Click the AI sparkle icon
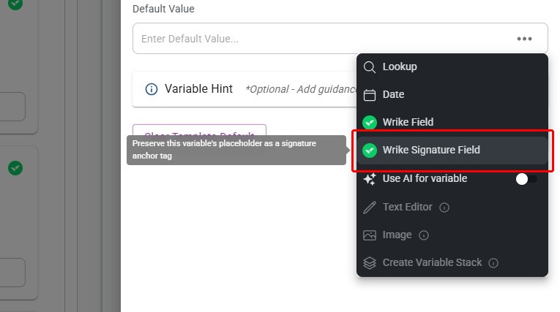The image size is (560, 312). [370, 178]
